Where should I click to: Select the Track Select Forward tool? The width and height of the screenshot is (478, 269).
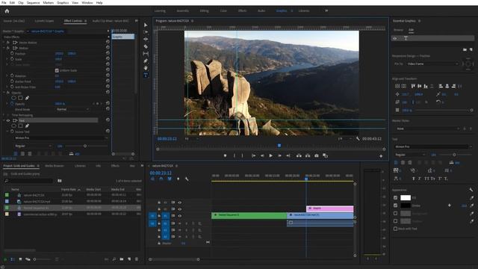tap(146, 32)
